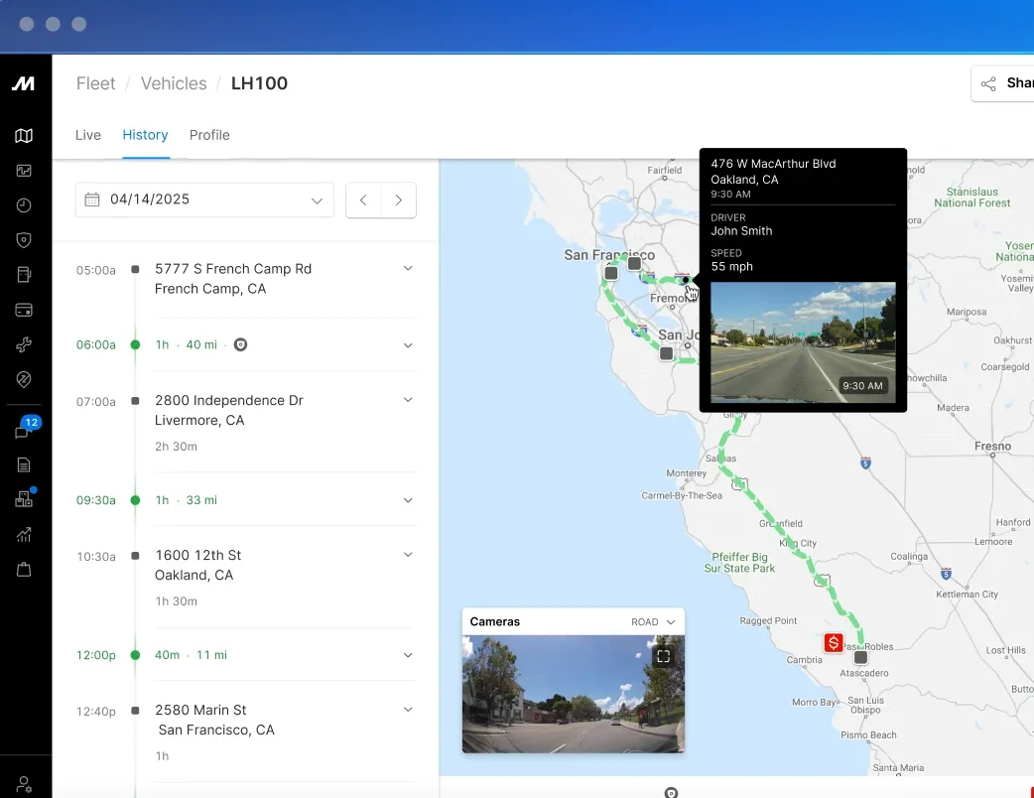Open the Documents section in the sidebar
This screenshot has height=798, width=1034.
pos(24,464)
